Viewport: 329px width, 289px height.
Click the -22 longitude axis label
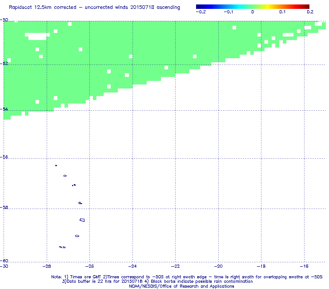click(x=176, y=266)
